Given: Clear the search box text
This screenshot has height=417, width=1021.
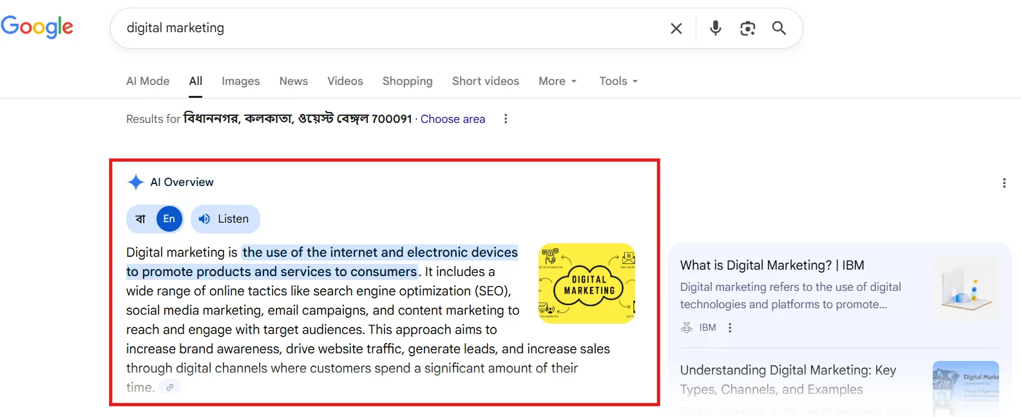Looking at the screenshot, I should click(x=676, y=28).
